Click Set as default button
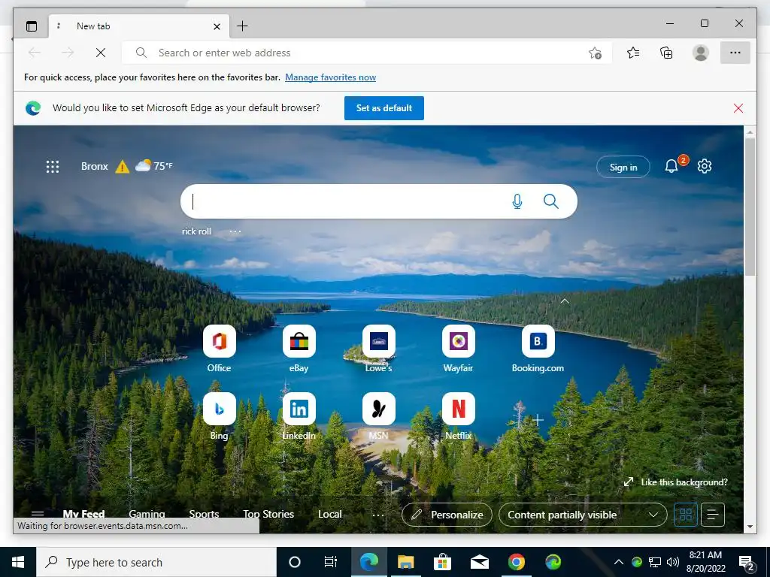The height and width of the screenshot is (577, 770). [x=384, y=108]
